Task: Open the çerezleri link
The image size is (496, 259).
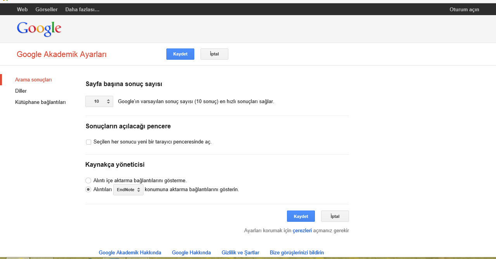Action: 302,230
